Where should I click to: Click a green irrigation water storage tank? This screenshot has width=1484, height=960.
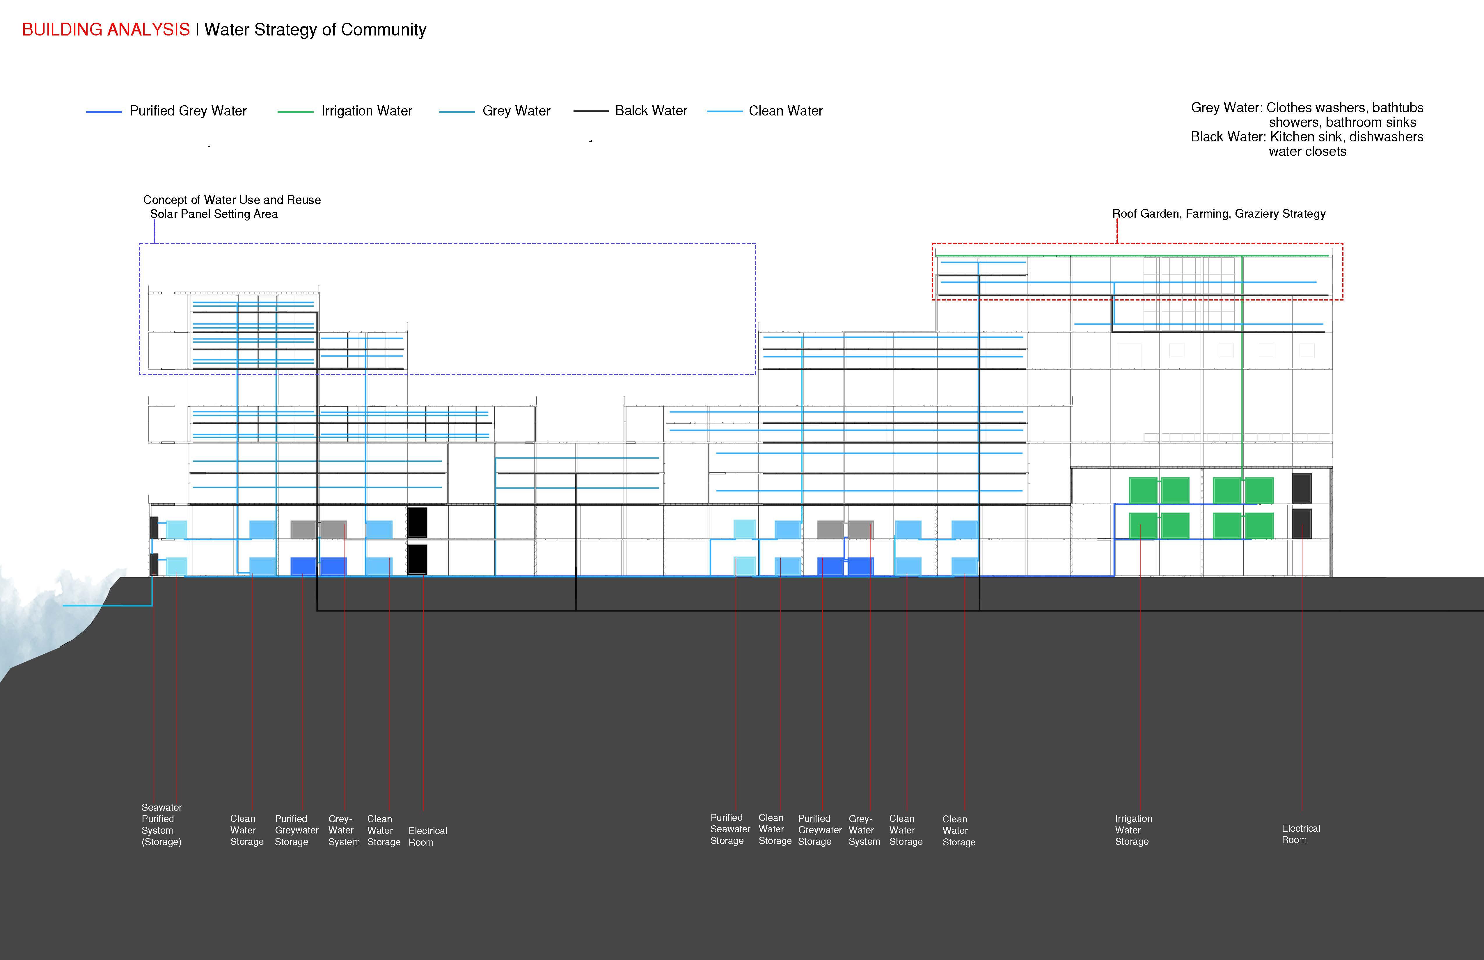tap(1143, 490)
